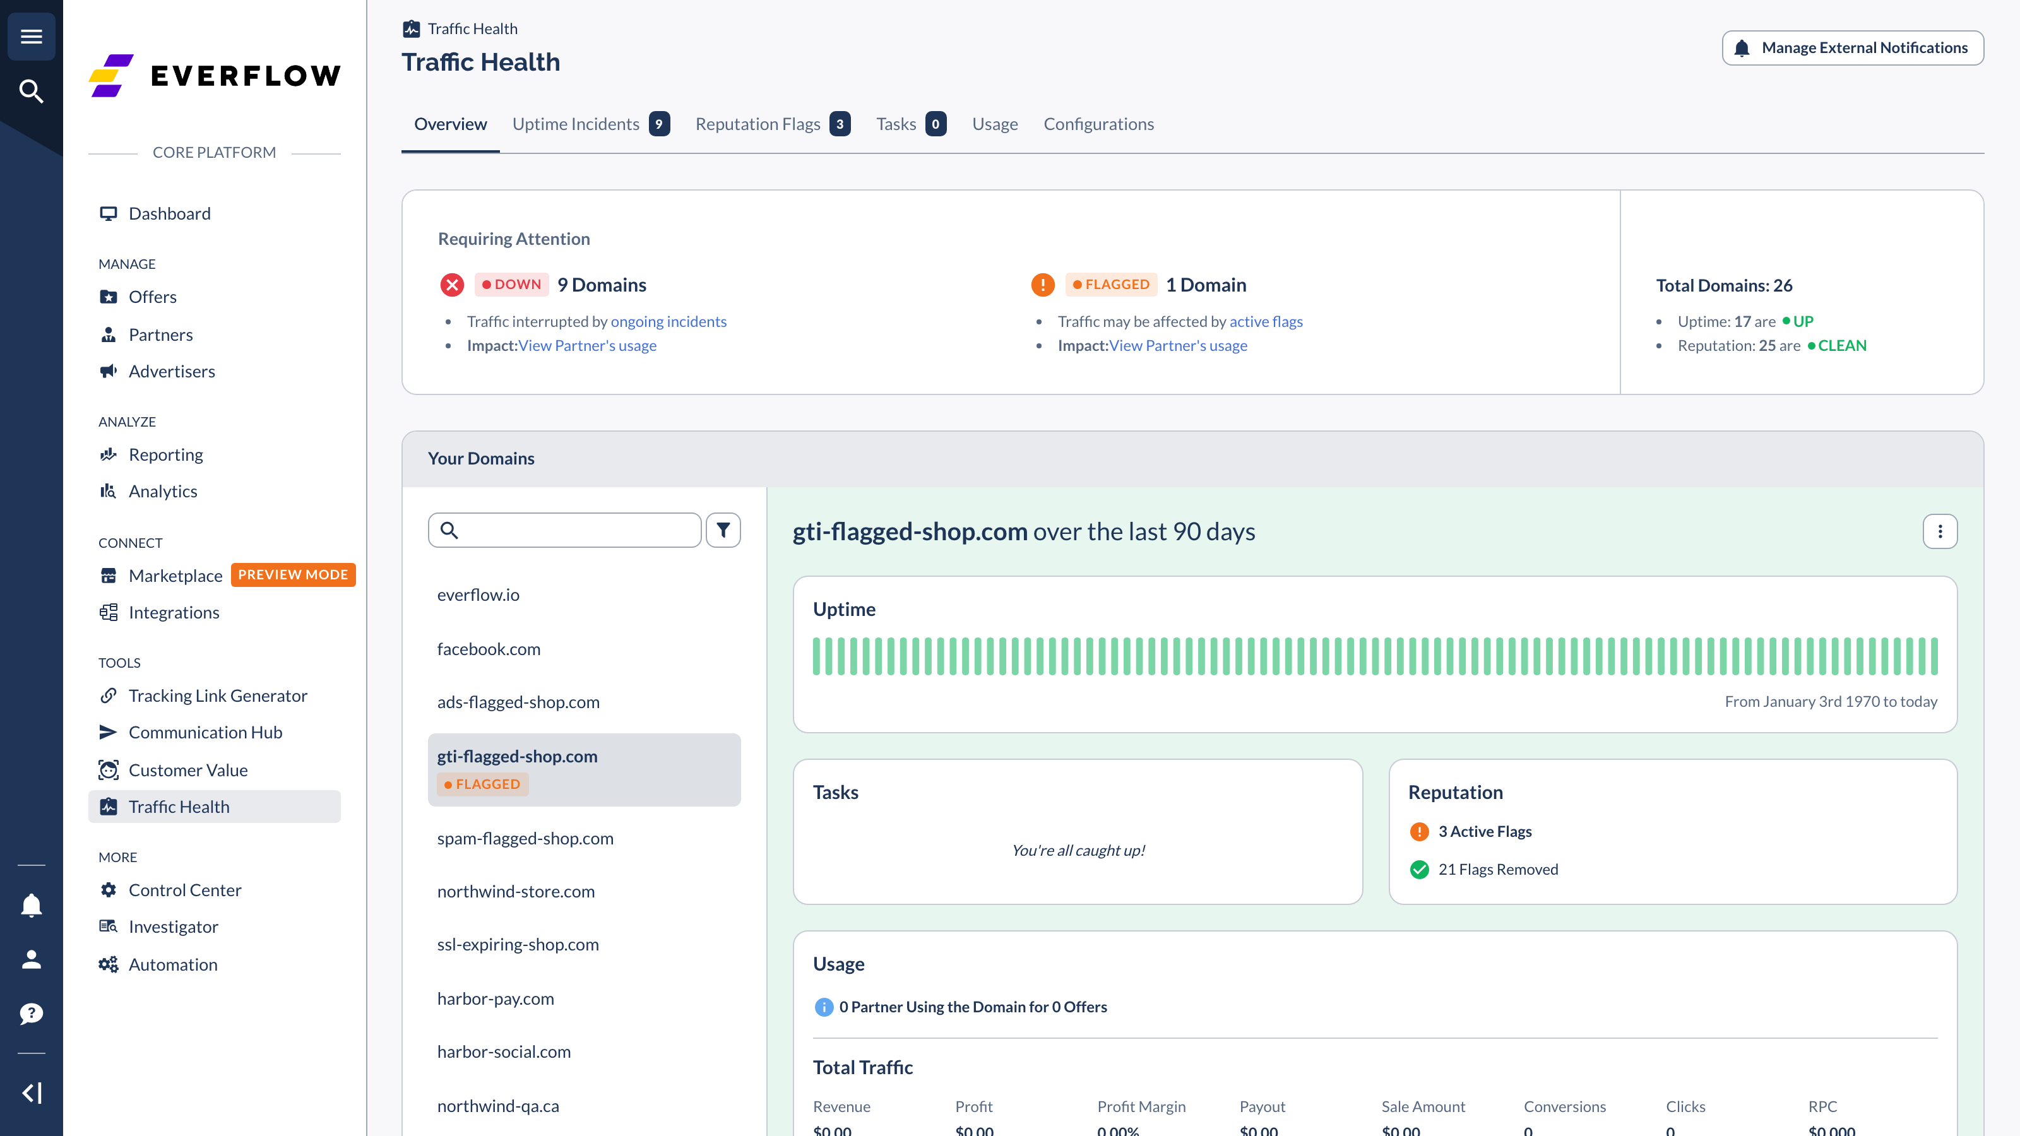Open the hamburger menu icon
The height and width of the screenshot is (1136, 2020).
tap(32, 37)
